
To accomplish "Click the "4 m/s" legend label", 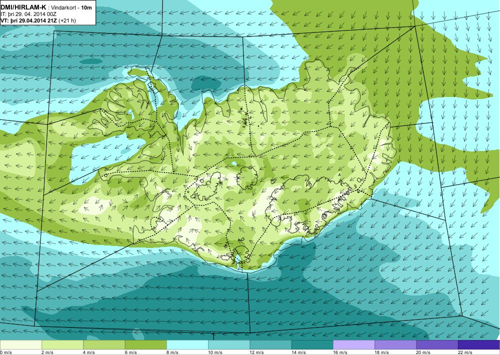I will click(89, 352).
